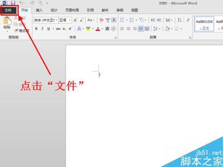Click the Center alignment icon
This screenshot has height=167, width=223.
128,29
